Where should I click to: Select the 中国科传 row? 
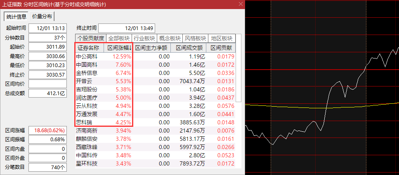pyautogui.click(x=156, y=155)
